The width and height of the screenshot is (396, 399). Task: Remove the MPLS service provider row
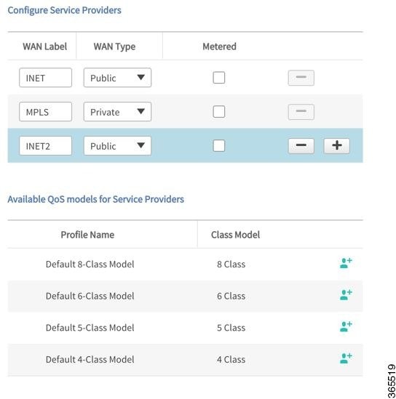pyautogui.click(x=301, y=112)
